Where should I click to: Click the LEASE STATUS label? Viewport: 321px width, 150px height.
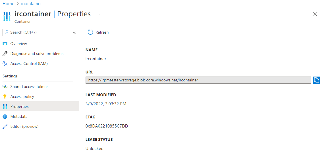point(99,139)
